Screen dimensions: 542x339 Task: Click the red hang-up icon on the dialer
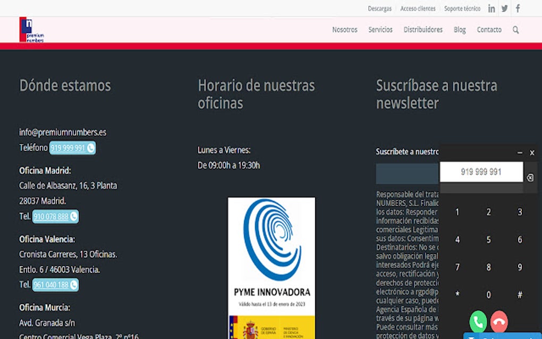coord(499,322)
